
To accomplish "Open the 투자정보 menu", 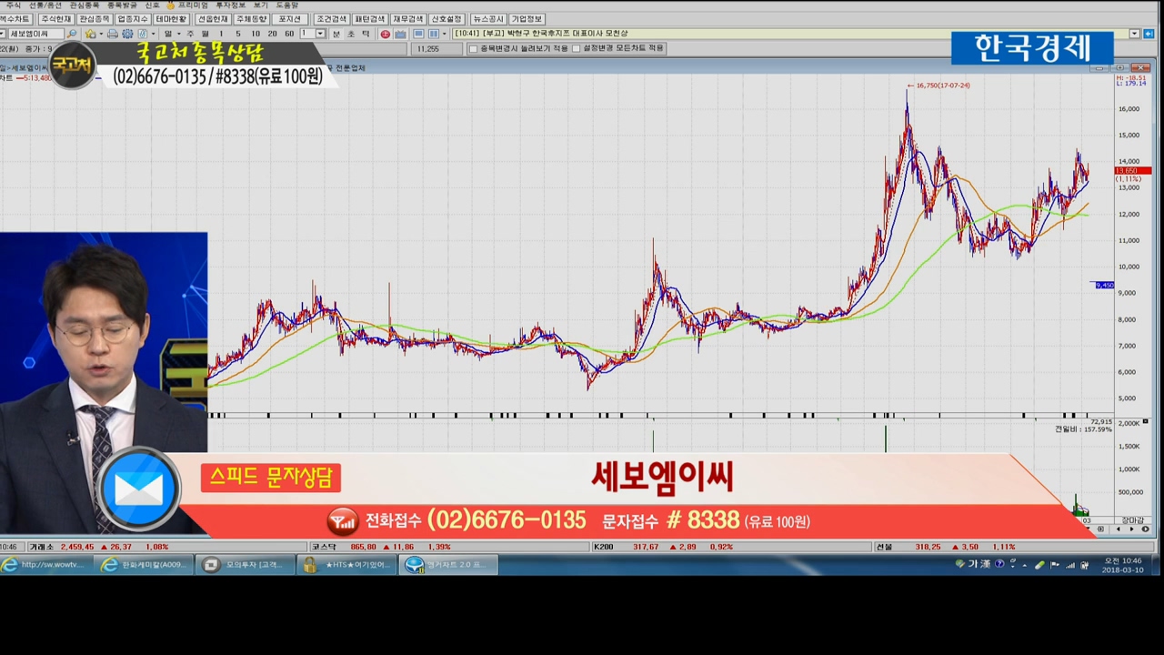I will (230, 5).
